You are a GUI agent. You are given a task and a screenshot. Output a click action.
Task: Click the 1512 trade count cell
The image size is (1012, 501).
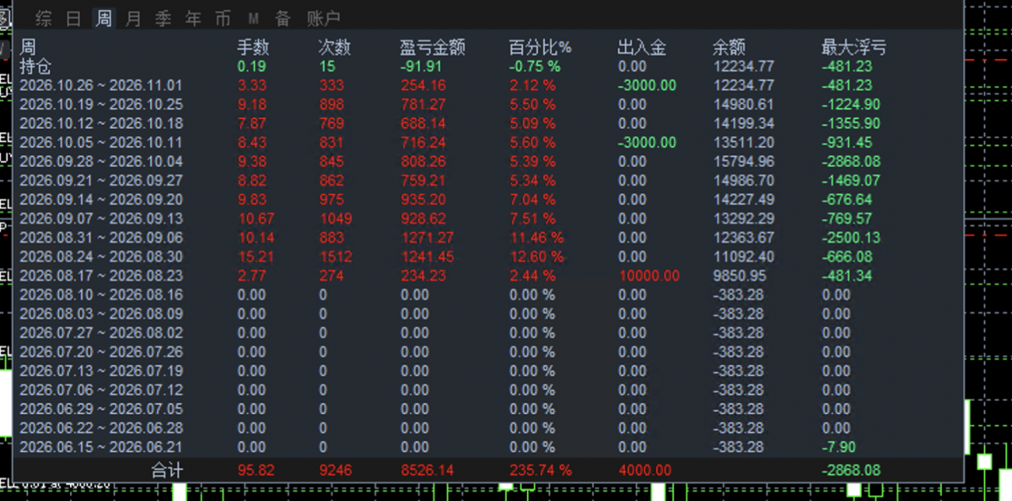point(335,256)
